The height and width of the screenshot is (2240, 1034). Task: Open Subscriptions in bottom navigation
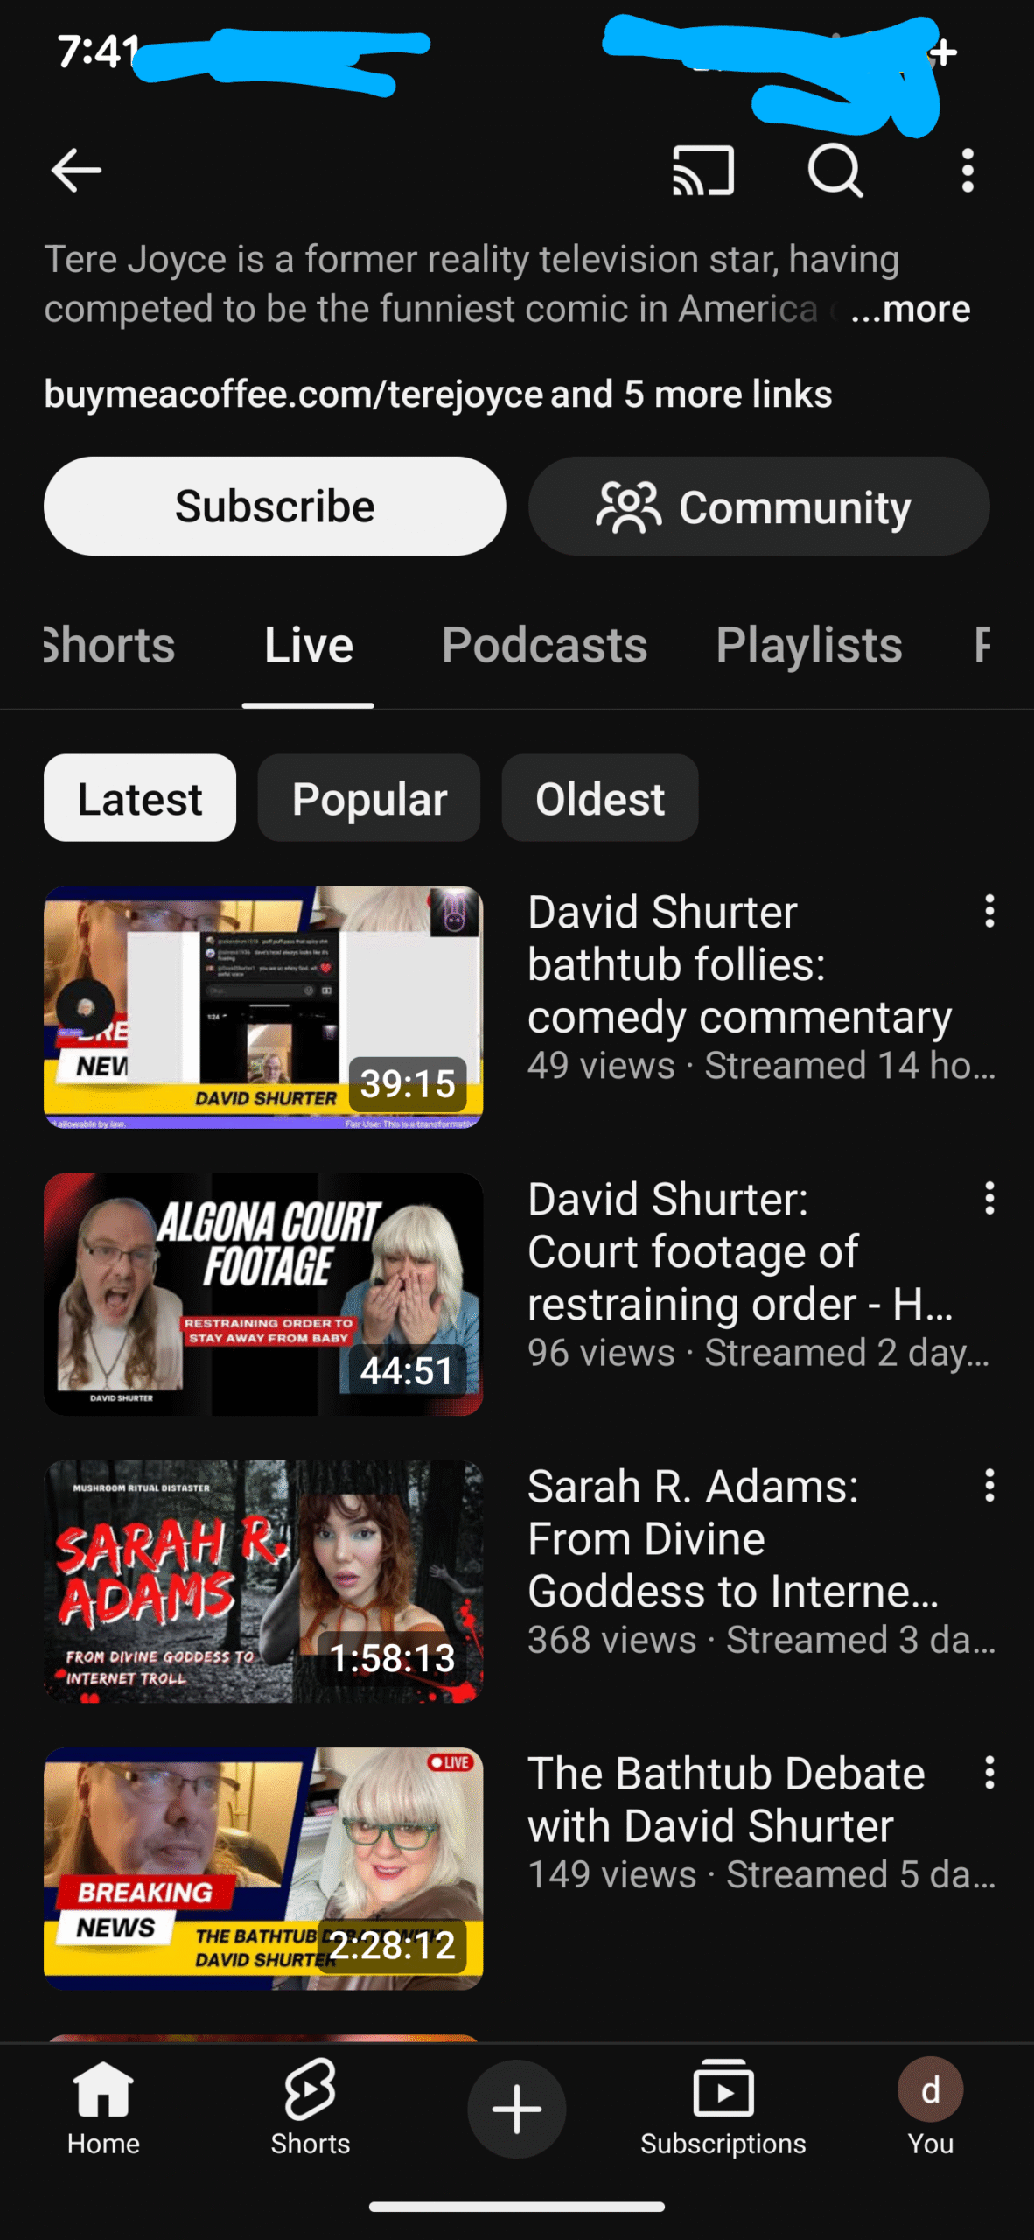tap(723, 2109)
